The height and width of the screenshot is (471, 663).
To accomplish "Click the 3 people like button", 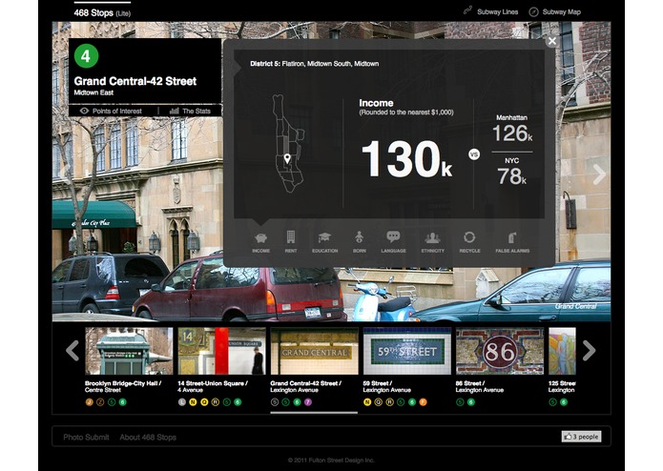I will point(581,437).
